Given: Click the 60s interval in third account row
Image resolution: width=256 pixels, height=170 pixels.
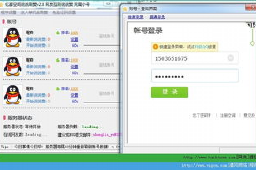Looking at the screenshot, I should point(75,101).
